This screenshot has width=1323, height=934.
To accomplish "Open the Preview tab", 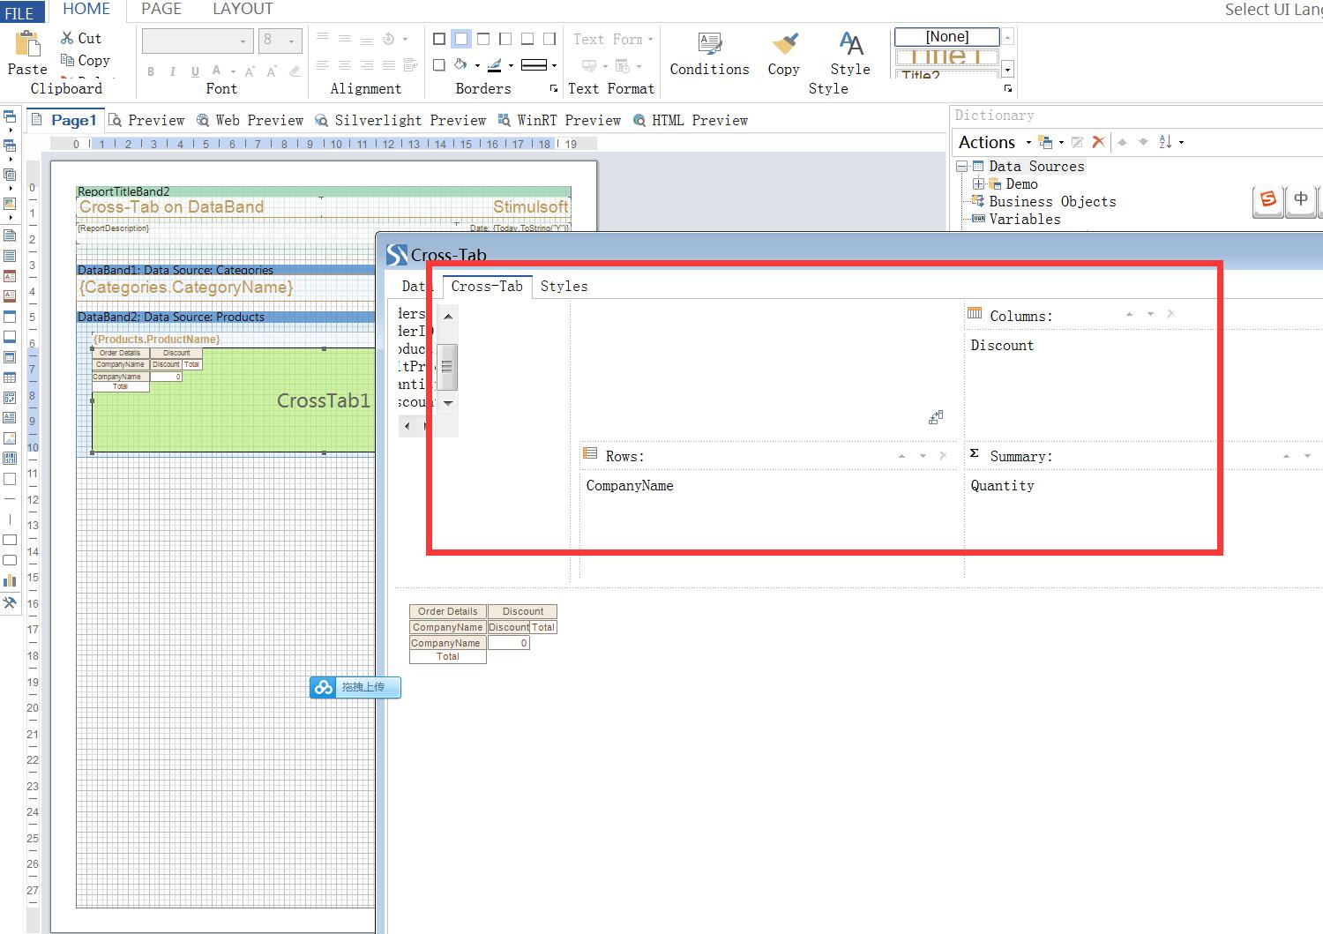I will point(146,120).
